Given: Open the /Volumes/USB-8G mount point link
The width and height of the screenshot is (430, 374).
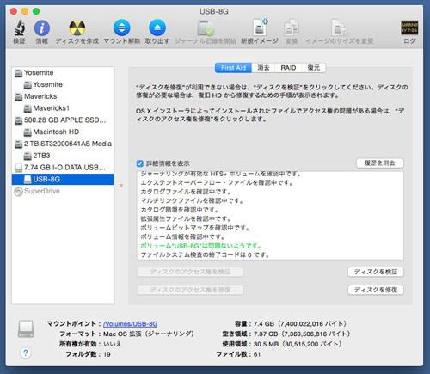Looking at the screenshot, I should coord(130,324).
